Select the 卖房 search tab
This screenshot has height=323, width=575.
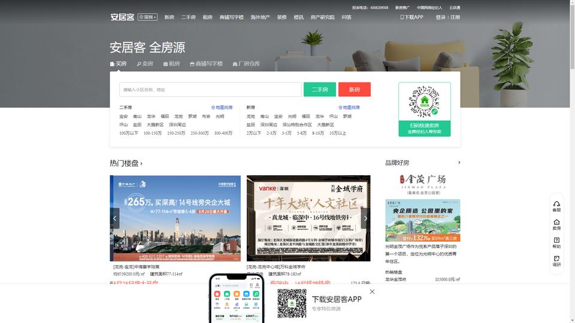point(145,64)
